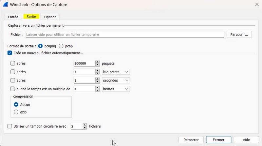Image resolution: width=262 pixels, height=146 pixels.
Task: Open the secondes unit dropdown
Action: [116, 80]
